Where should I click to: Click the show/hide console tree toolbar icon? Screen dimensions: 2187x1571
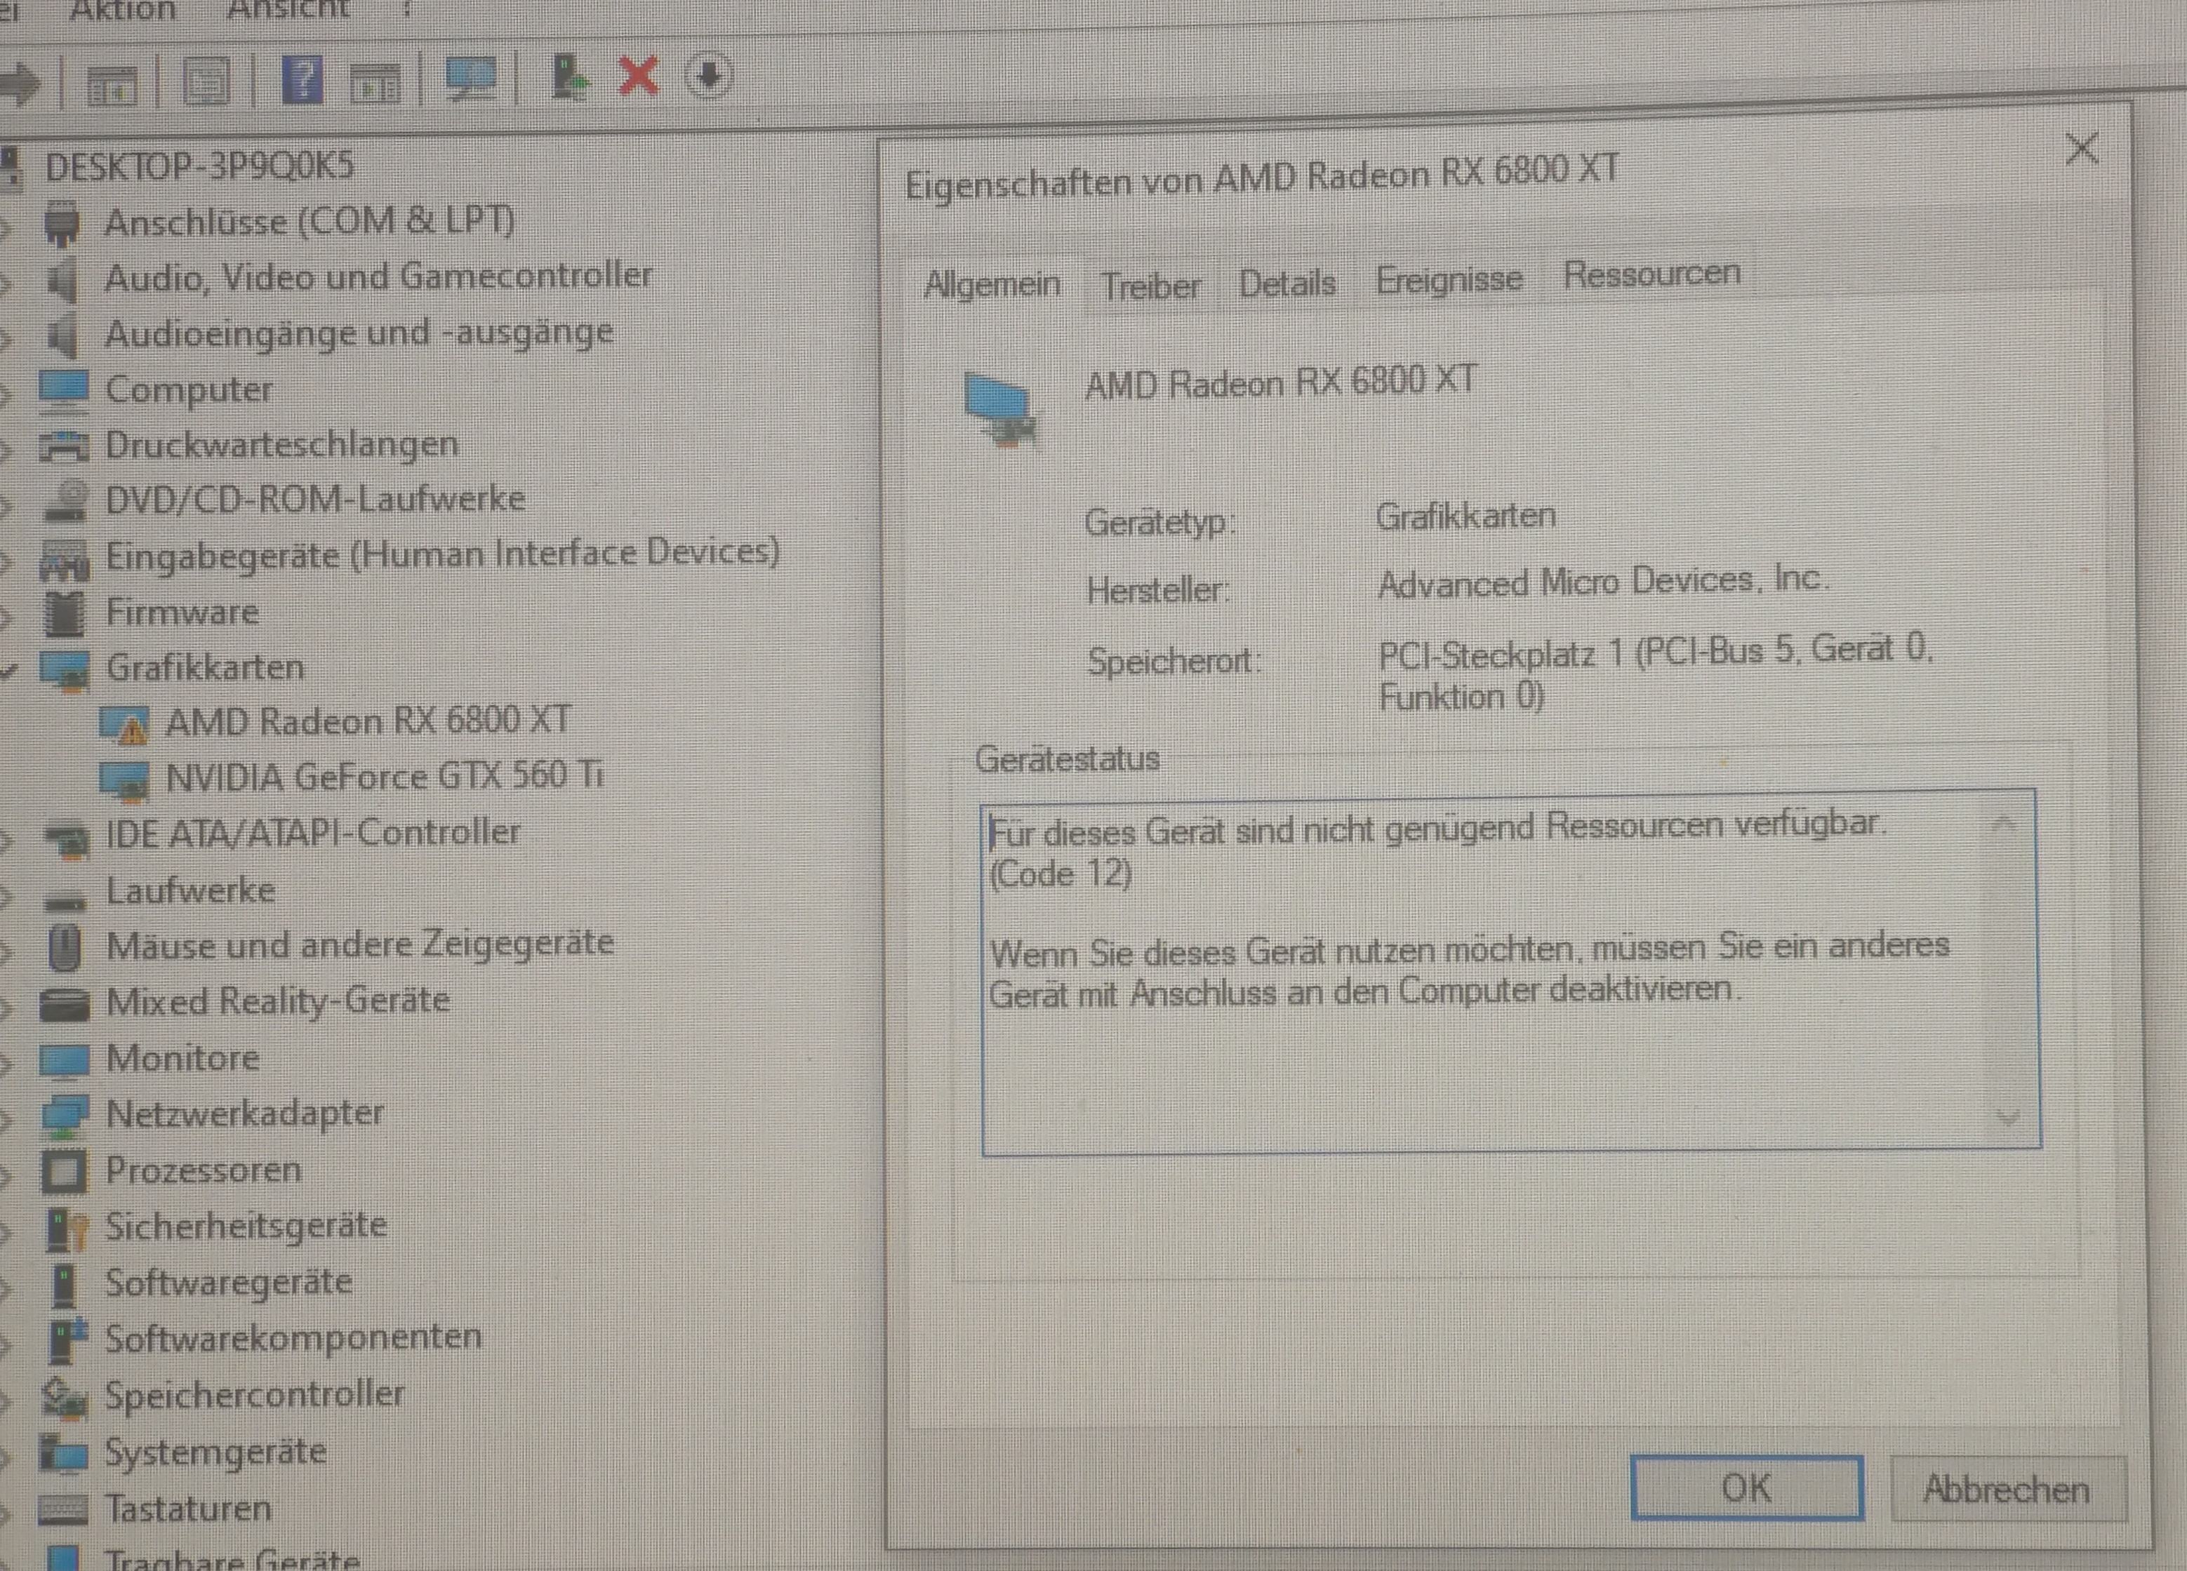click(112, 86)
